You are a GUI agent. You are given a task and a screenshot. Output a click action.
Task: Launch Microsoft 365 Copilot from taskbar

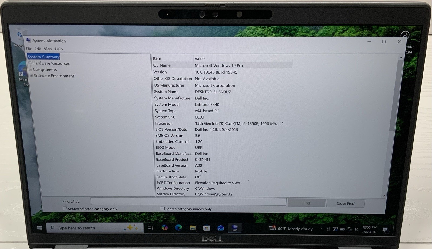pyautogui.click(x=165, y=228)
